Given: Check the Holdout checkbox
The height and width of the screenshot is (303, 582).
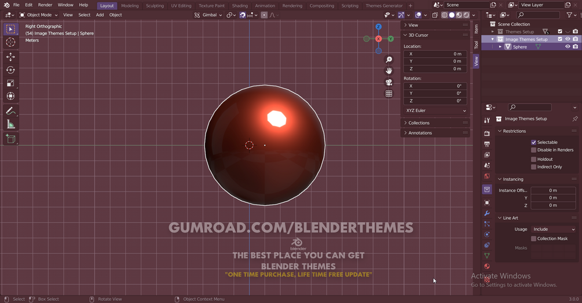Looking at the screenshot, I should [x=533, y=159].
